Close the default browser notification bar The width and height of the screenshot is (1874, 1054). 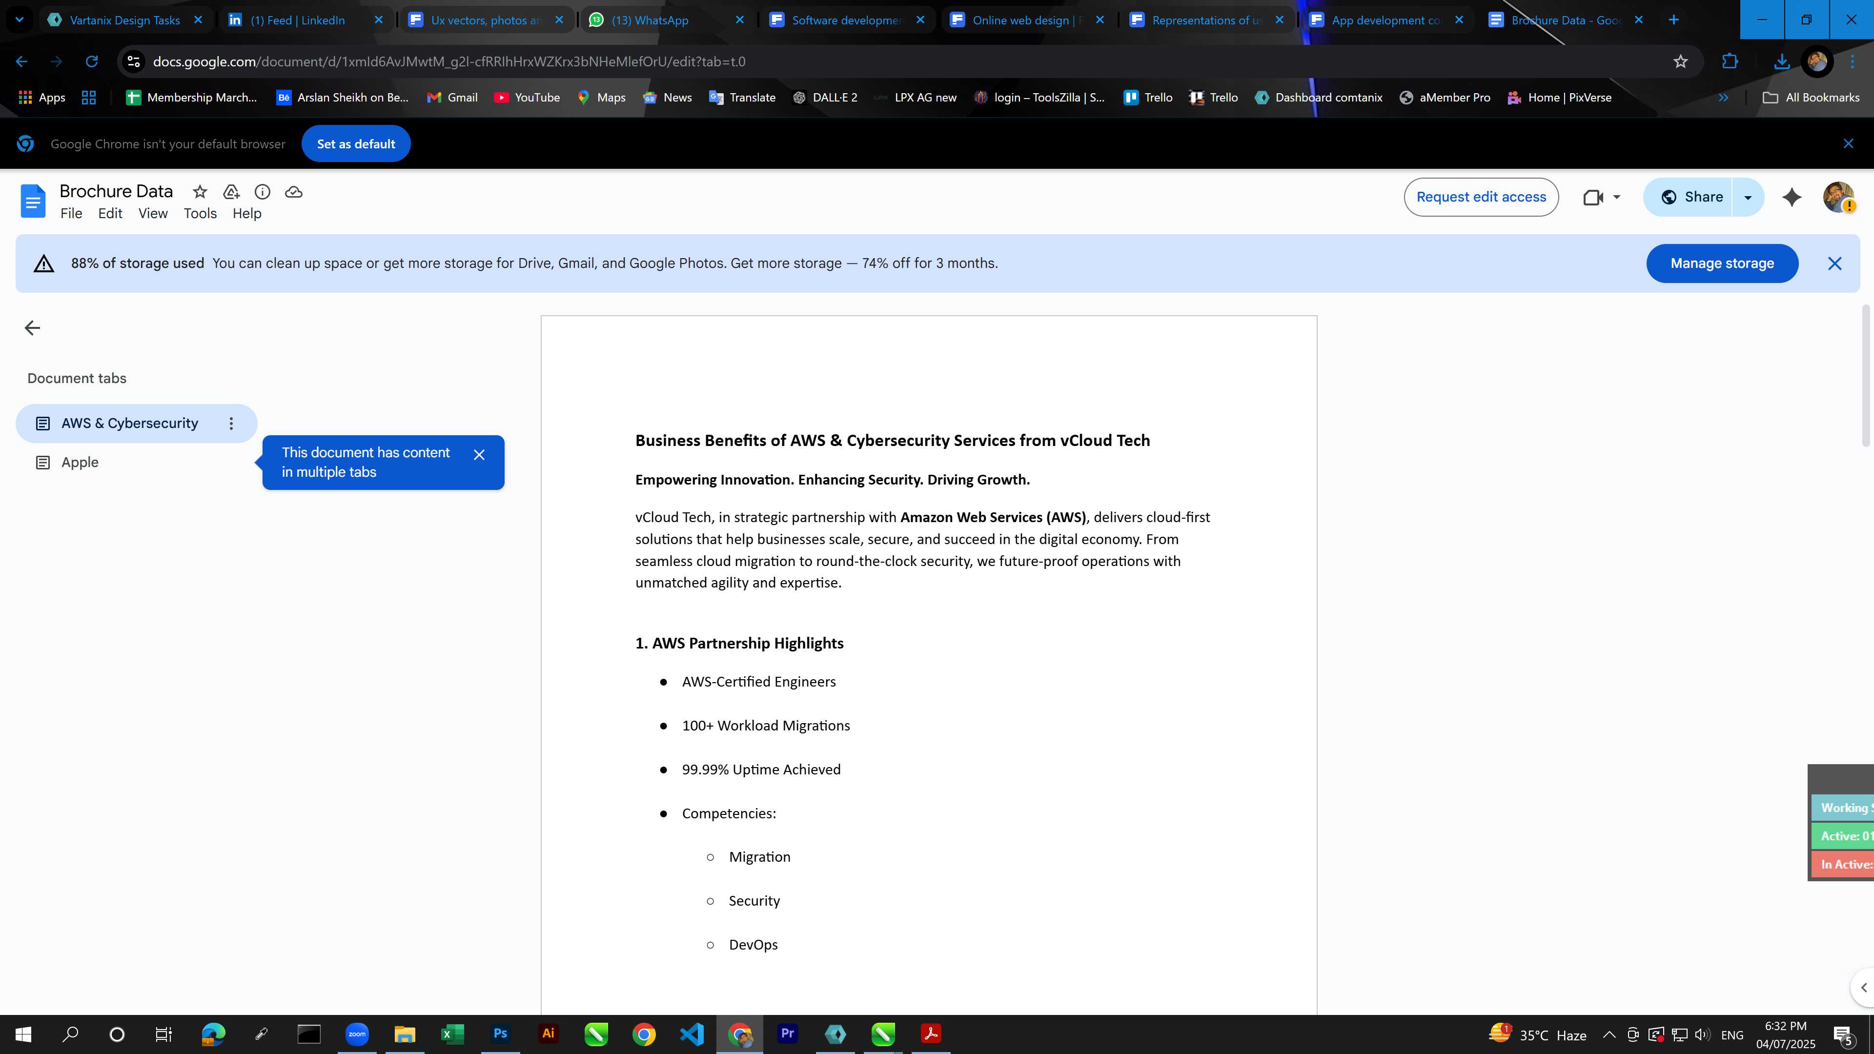click(x=1848, y=144)
